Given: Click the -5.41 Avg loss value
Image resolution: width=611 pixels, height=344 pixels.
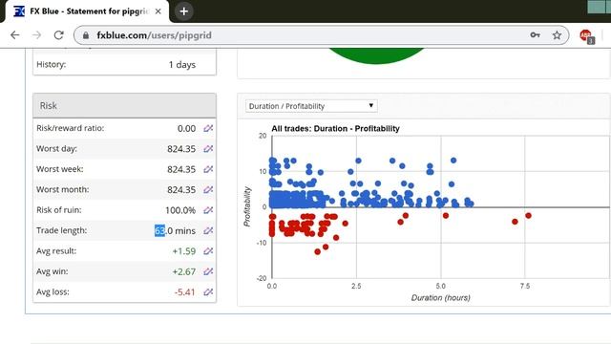Looking at the screenshot, I should tap(184, 291).
